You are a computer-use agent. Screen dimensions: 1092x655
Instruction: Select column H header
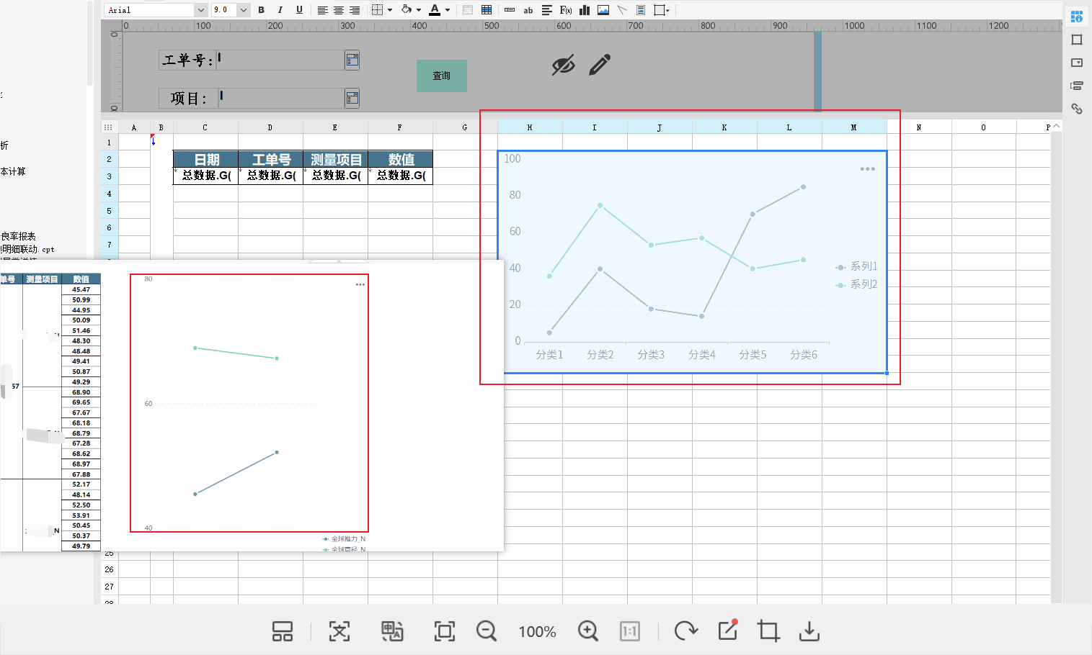coord(530,127)
